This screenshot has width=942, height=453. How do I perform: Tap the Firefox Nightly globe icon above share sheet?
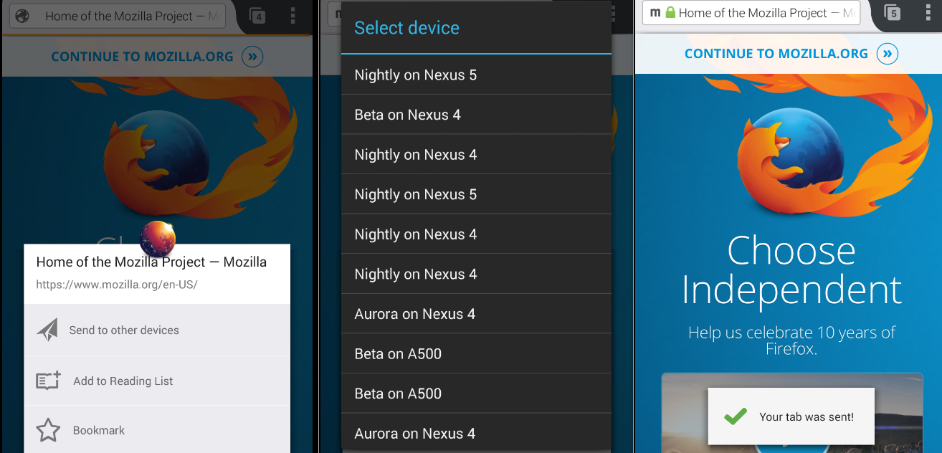(x=158, y=239)
